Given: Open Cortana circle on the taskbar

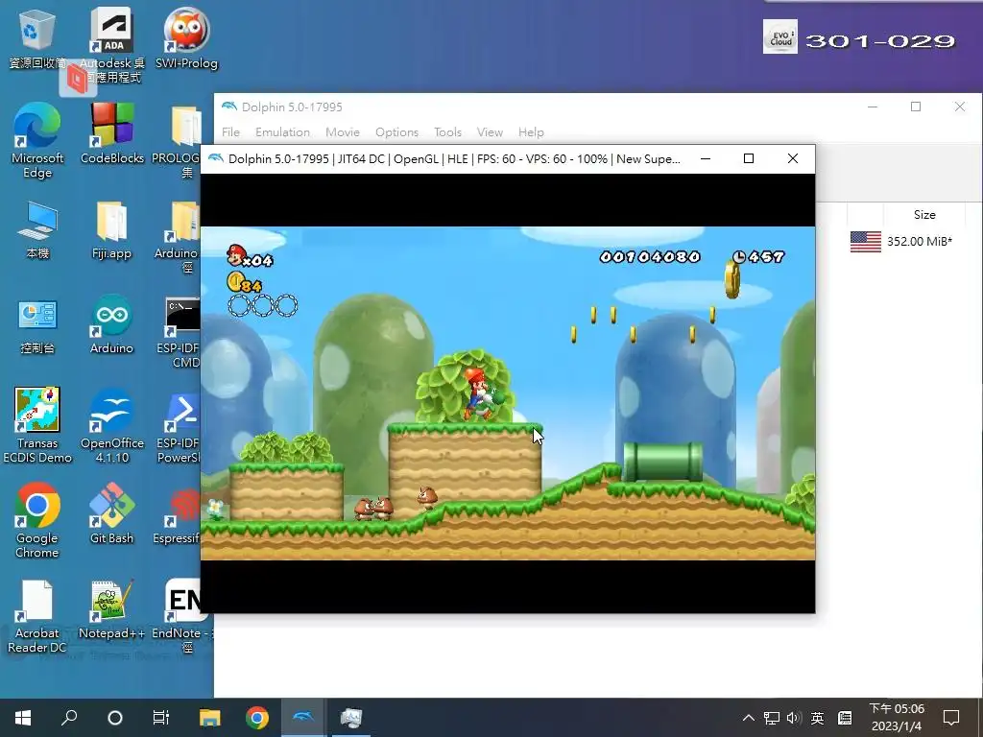Looking at the screenshot, I should [115, 718].
